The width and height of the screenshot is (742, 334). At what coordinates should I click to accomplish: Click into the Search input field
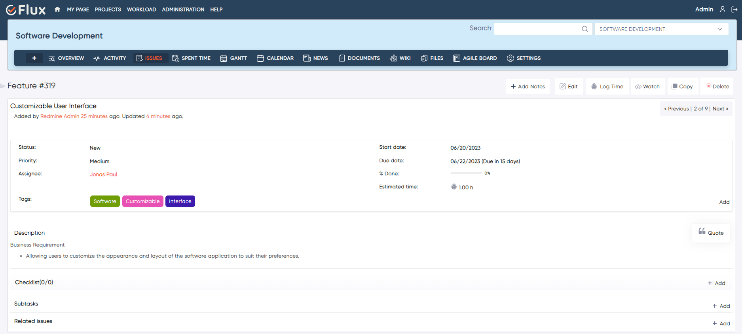tap(537, 29)
